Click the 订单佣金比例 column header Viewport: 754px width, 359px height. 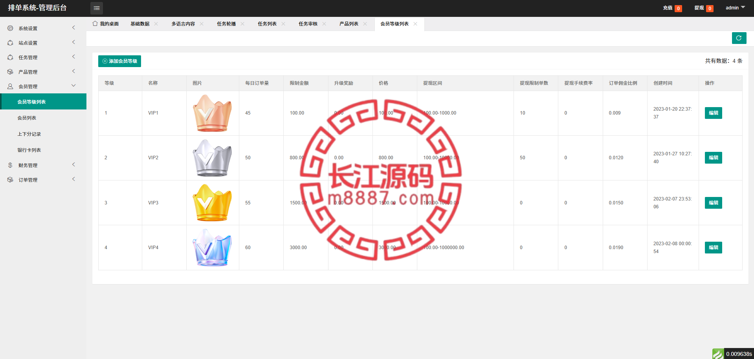coord(623,83)
